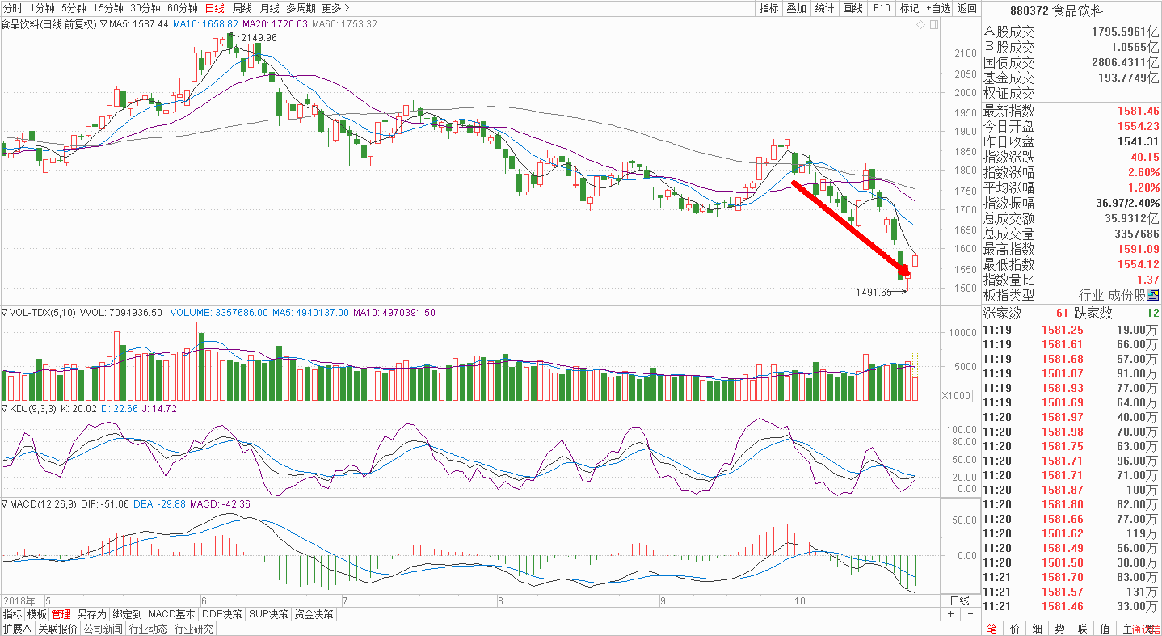The height and width of the screenshot is (636, 1162).
Task: Select the 值 value tab
Action: (x=1105, y=629)
